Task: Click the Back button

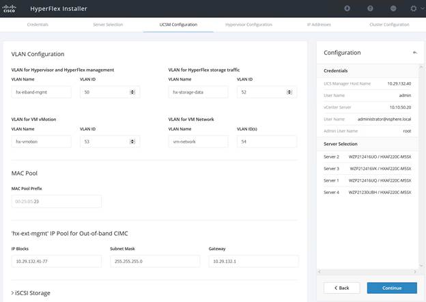Action: pyautogui.click(x=342, y=288)
